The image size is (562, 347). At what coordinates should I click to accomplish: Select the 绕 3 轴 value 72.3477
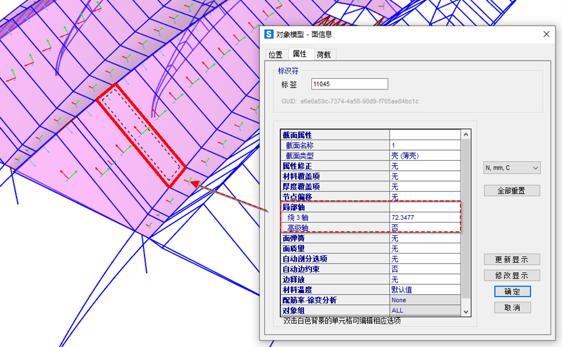[x=424, y=218]
